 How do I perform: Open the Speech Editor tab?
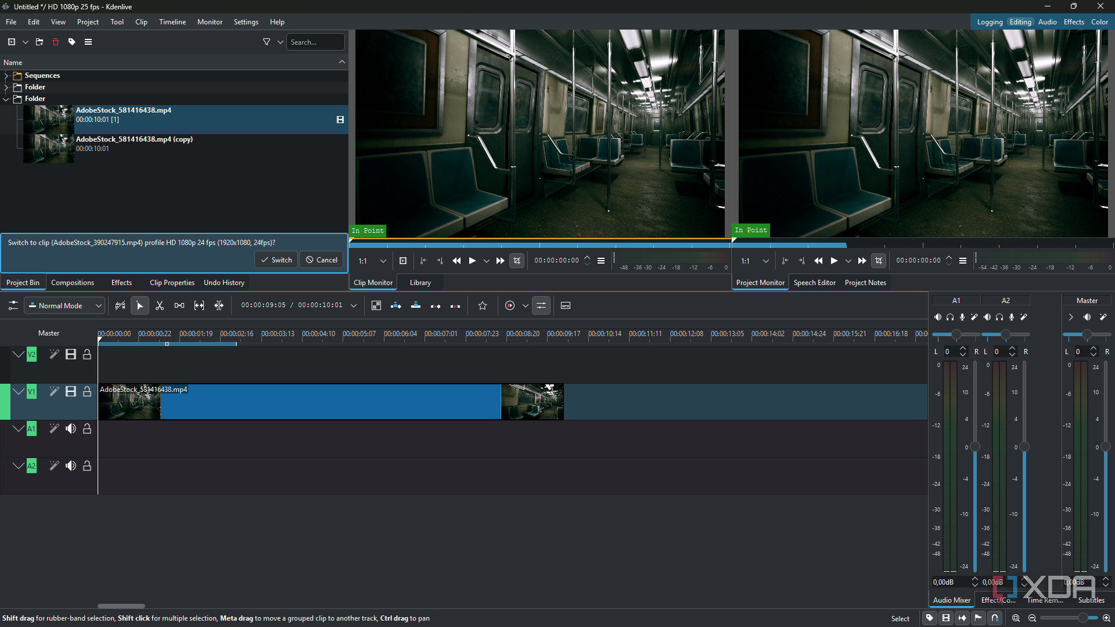click(814, 283)
